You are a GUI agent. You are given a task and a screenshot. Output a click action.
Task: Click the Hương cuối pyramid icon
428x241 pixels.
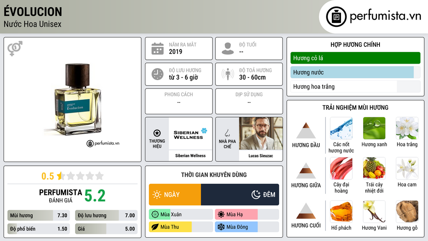tap(306, 211)
